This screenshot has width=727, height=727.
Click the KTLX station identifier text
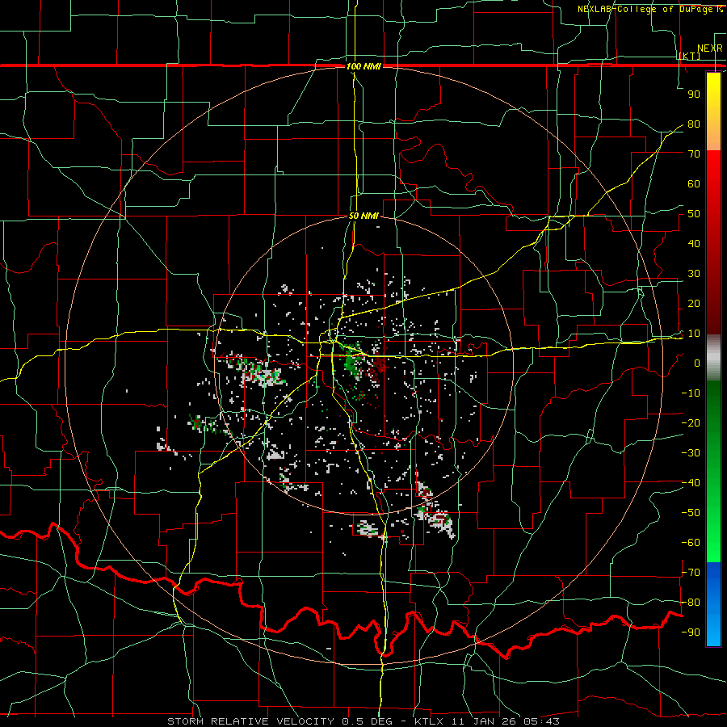pos(429,721)
